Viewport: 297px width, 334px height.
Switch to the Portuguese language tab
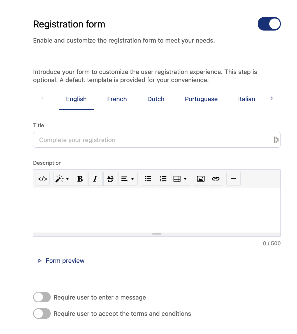click(201, 99)
